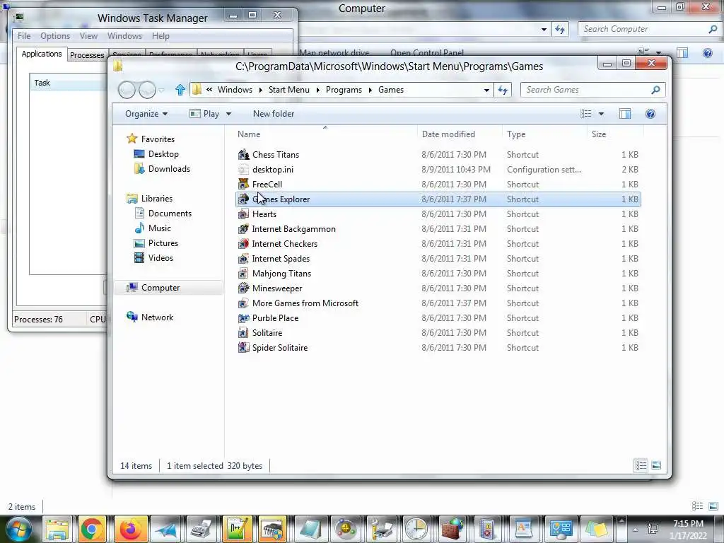Click Open Control Panel in Computer window

pyautogui.click(x=426, y=52)
